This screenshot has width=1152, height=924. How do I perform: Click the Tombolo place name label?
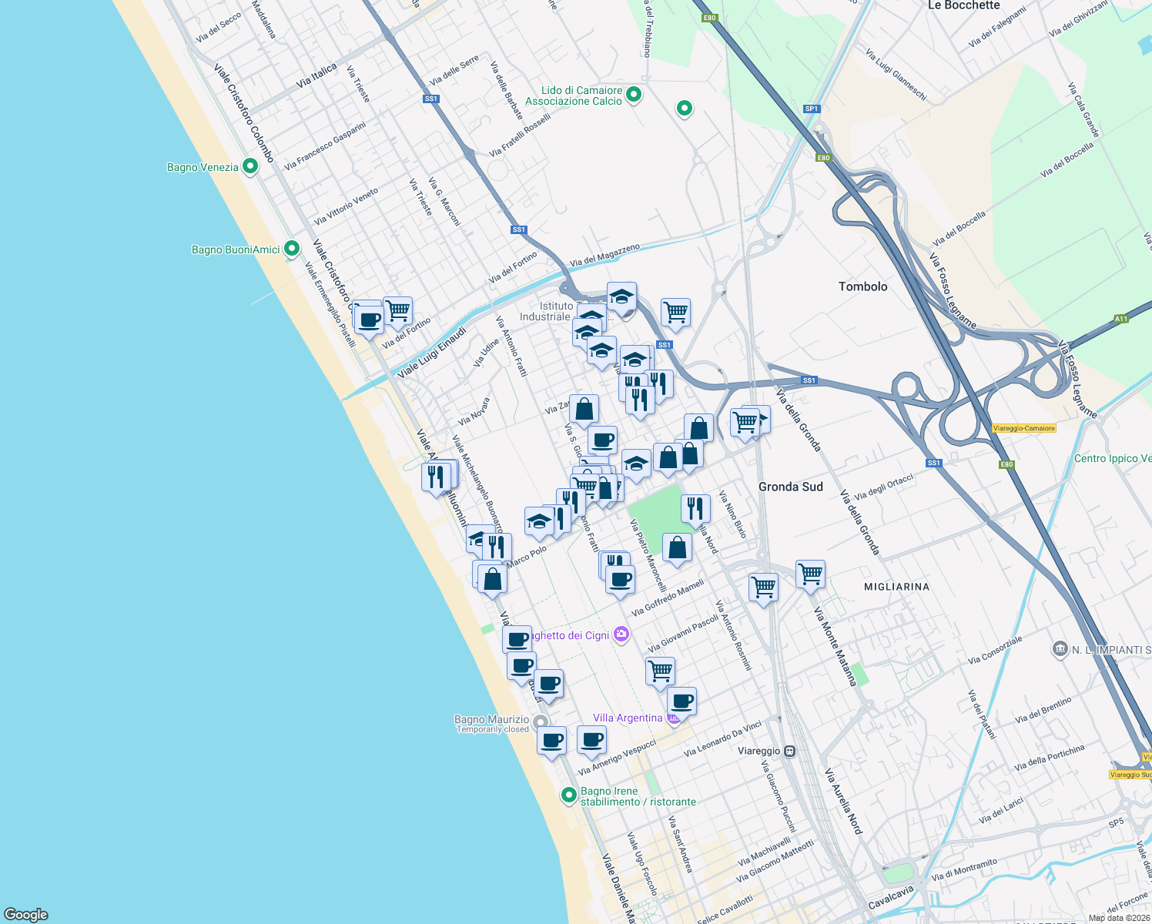863,286
